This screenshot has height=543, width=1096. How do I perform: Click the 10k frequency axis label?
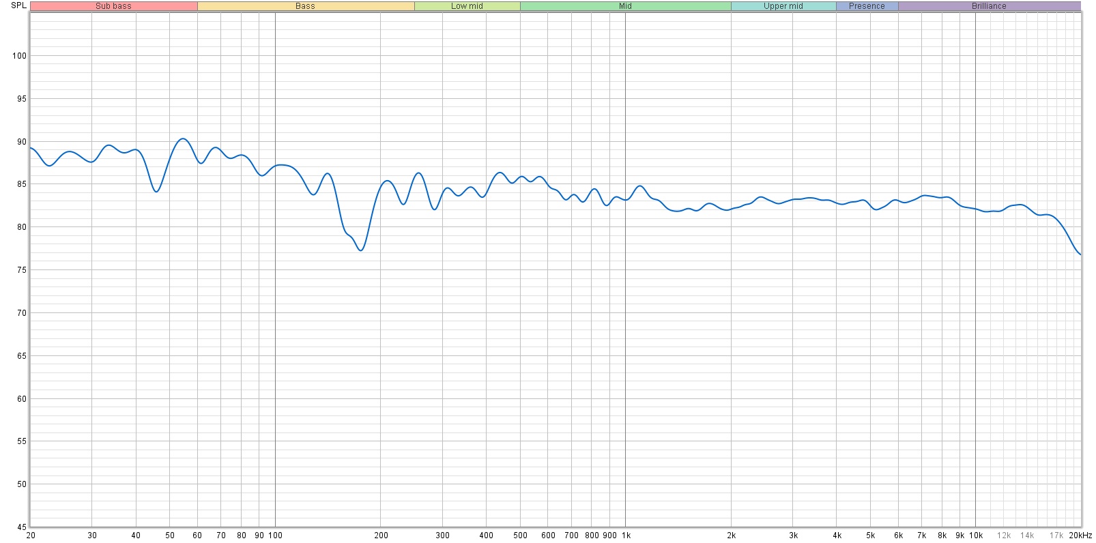click(976, 535)
